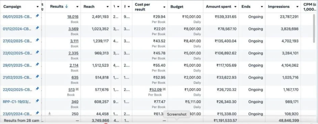Expand the Reach column options arrow
Viewport: 318px width, 124px height.
pos(108,7)
